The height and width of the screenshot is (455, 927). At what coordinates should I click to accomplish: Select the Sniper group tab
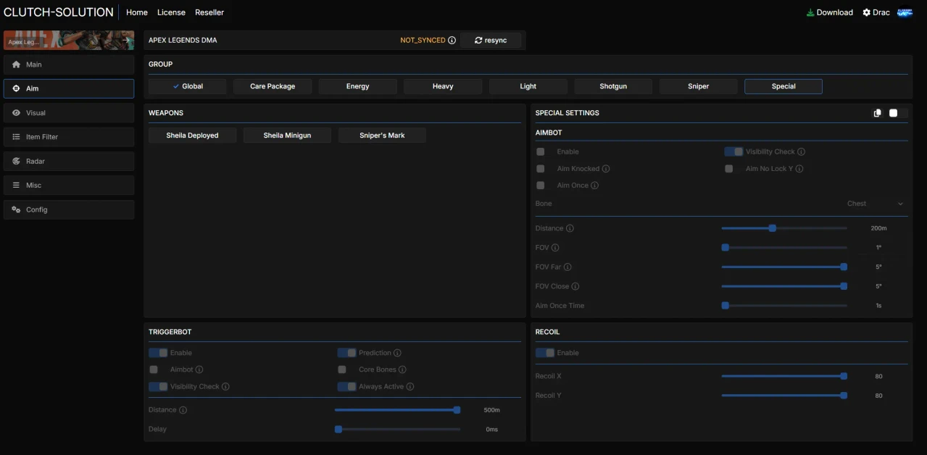(x=699, y=86)
